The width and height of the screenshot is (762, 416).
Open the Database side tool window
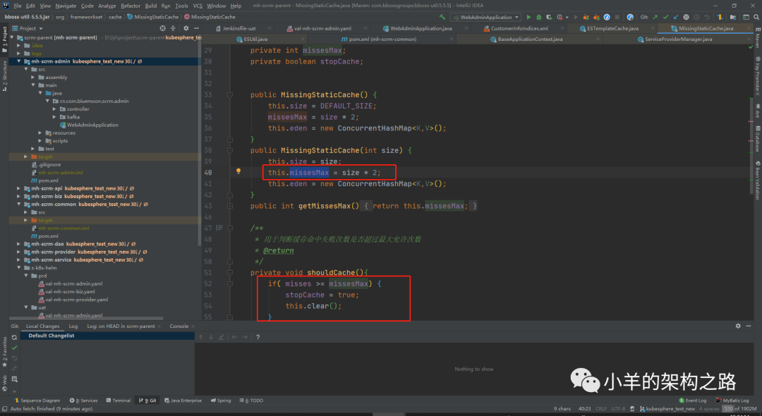[757, 140]
